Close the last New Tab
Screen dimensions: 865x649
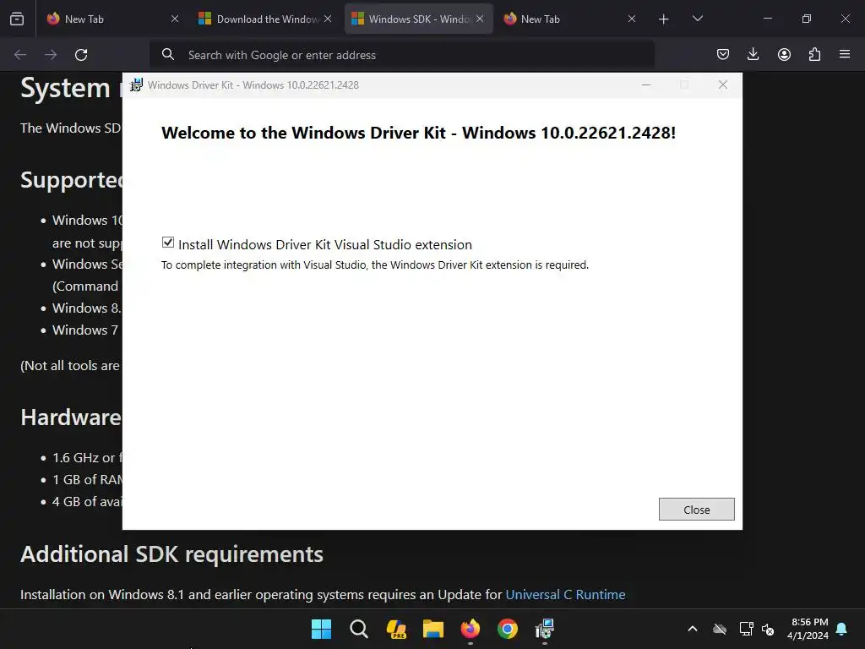click(632, 19)
